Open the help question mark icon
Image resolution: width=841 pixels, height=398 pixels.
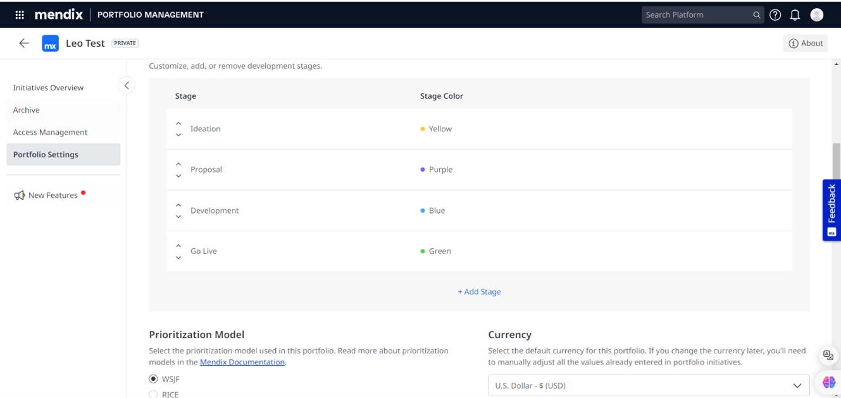(775, 15)
